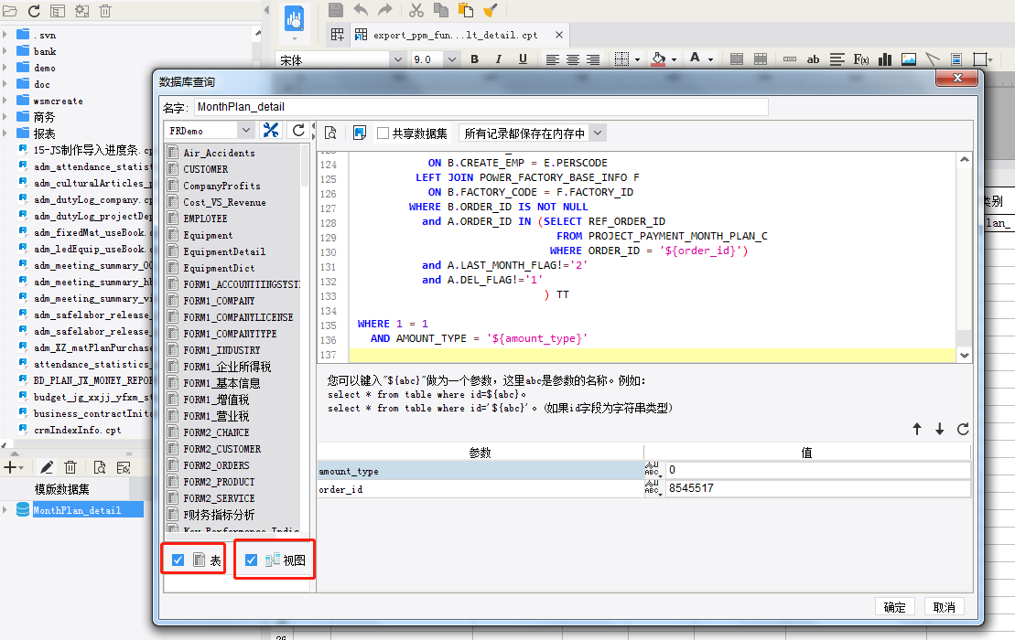The width and height of the screenshot is (1015, 640).
Task: Open the FRDemo connection dropdown
Action: click(x=245, y=131)
